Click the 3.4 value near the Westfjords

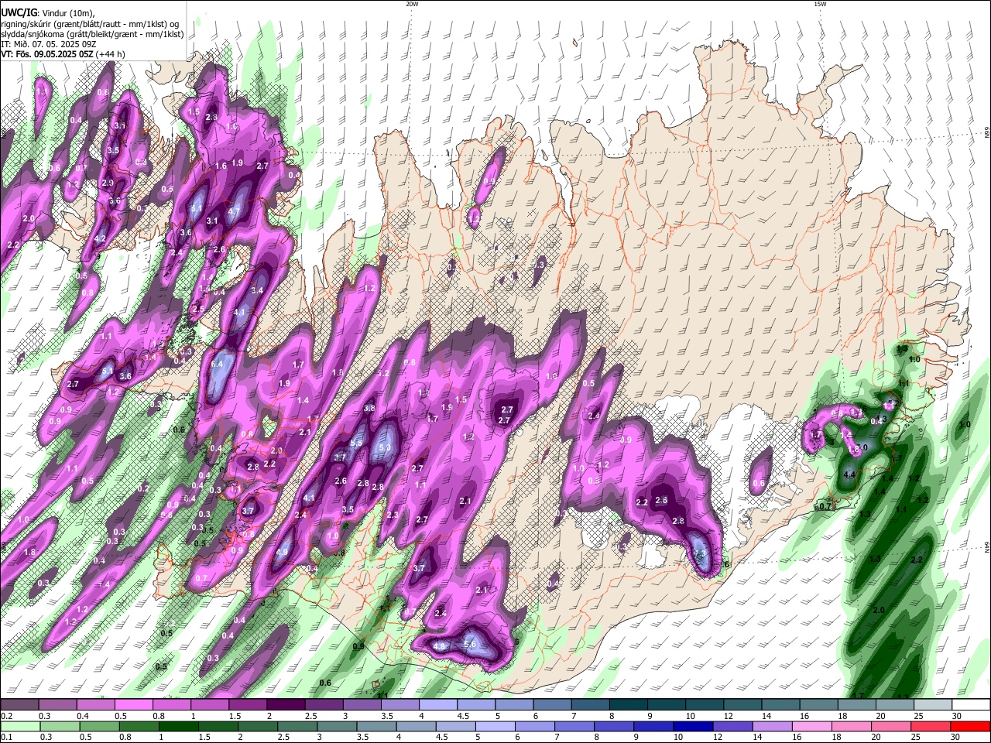pyautogui.click(x=258, y=290)
